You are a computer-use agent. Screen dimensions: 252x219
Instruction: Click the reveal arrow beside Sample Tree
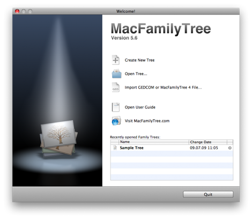230,148
